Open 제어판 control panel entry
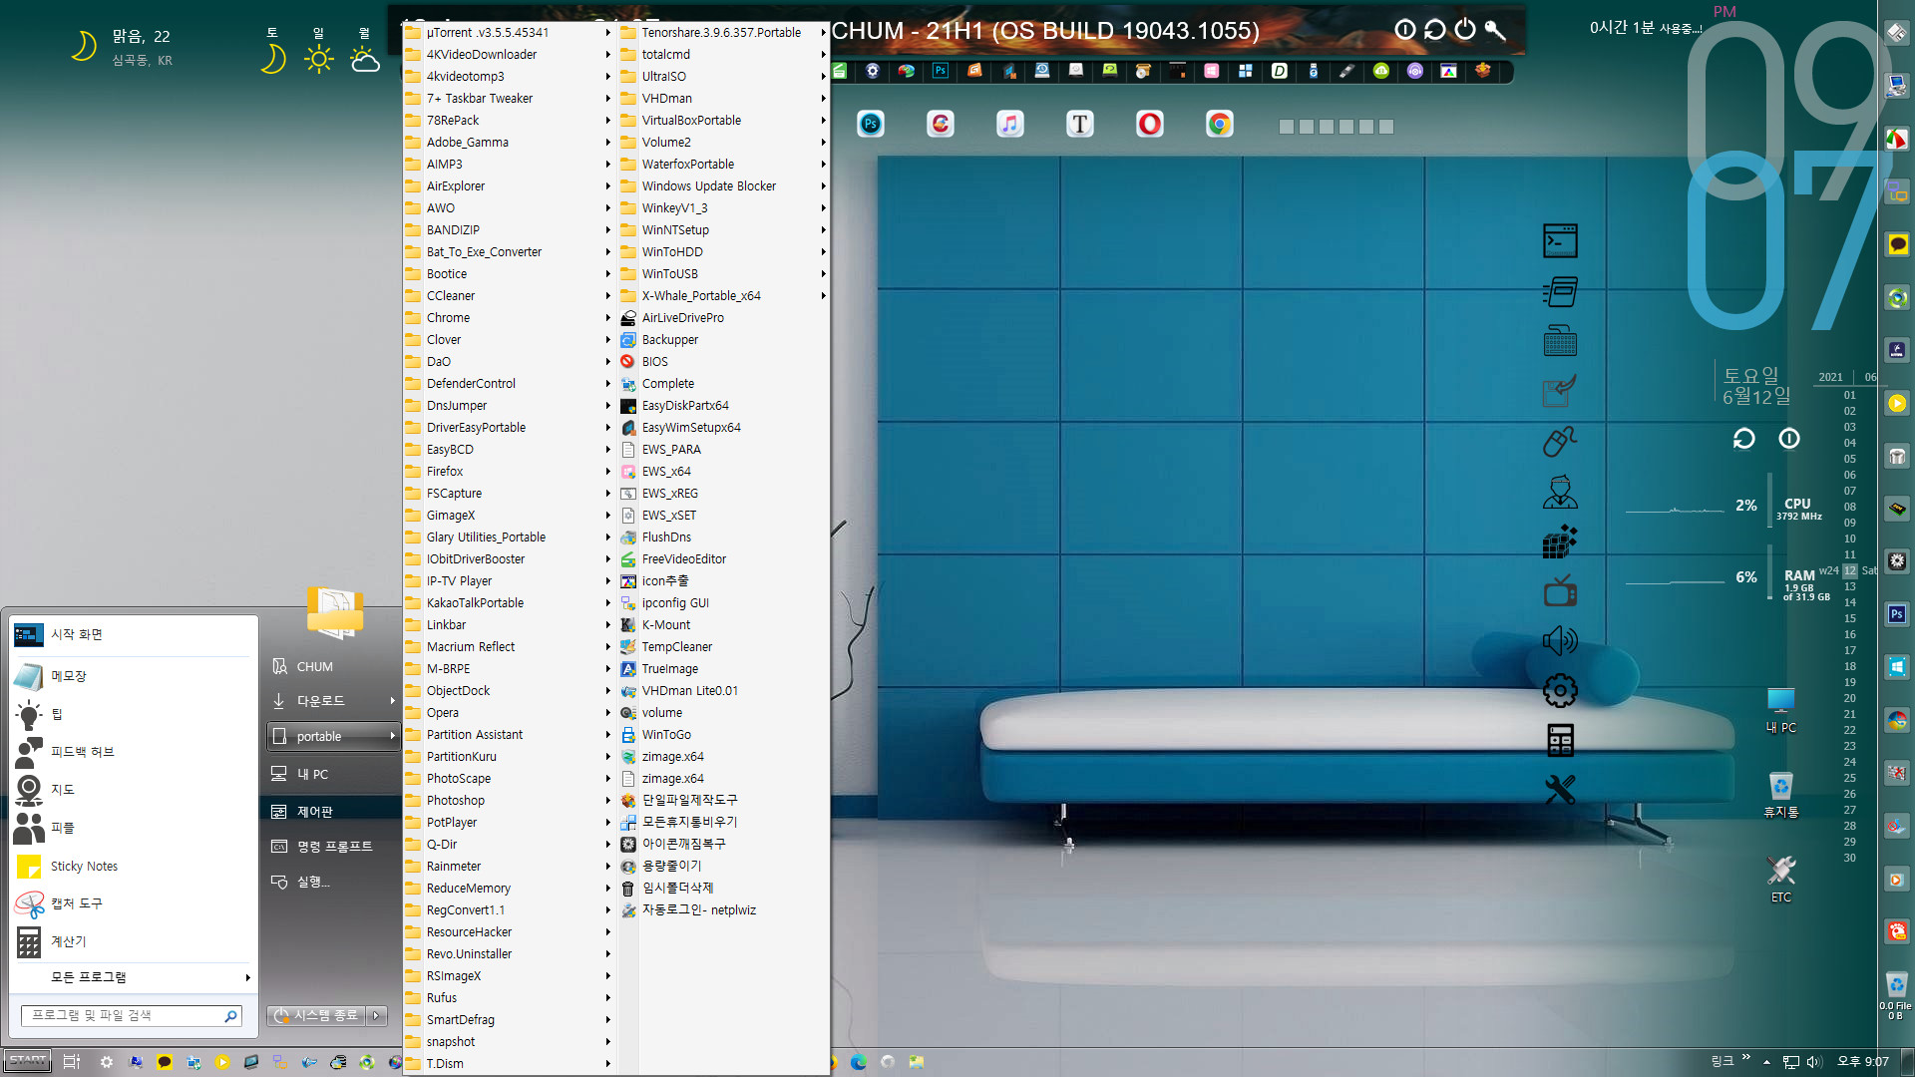Viewport: 1915px width, 1077px height. click(333, 812)
